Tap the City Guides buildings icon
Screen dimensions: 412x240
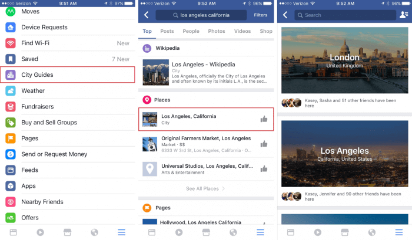[x=11, y=75]
